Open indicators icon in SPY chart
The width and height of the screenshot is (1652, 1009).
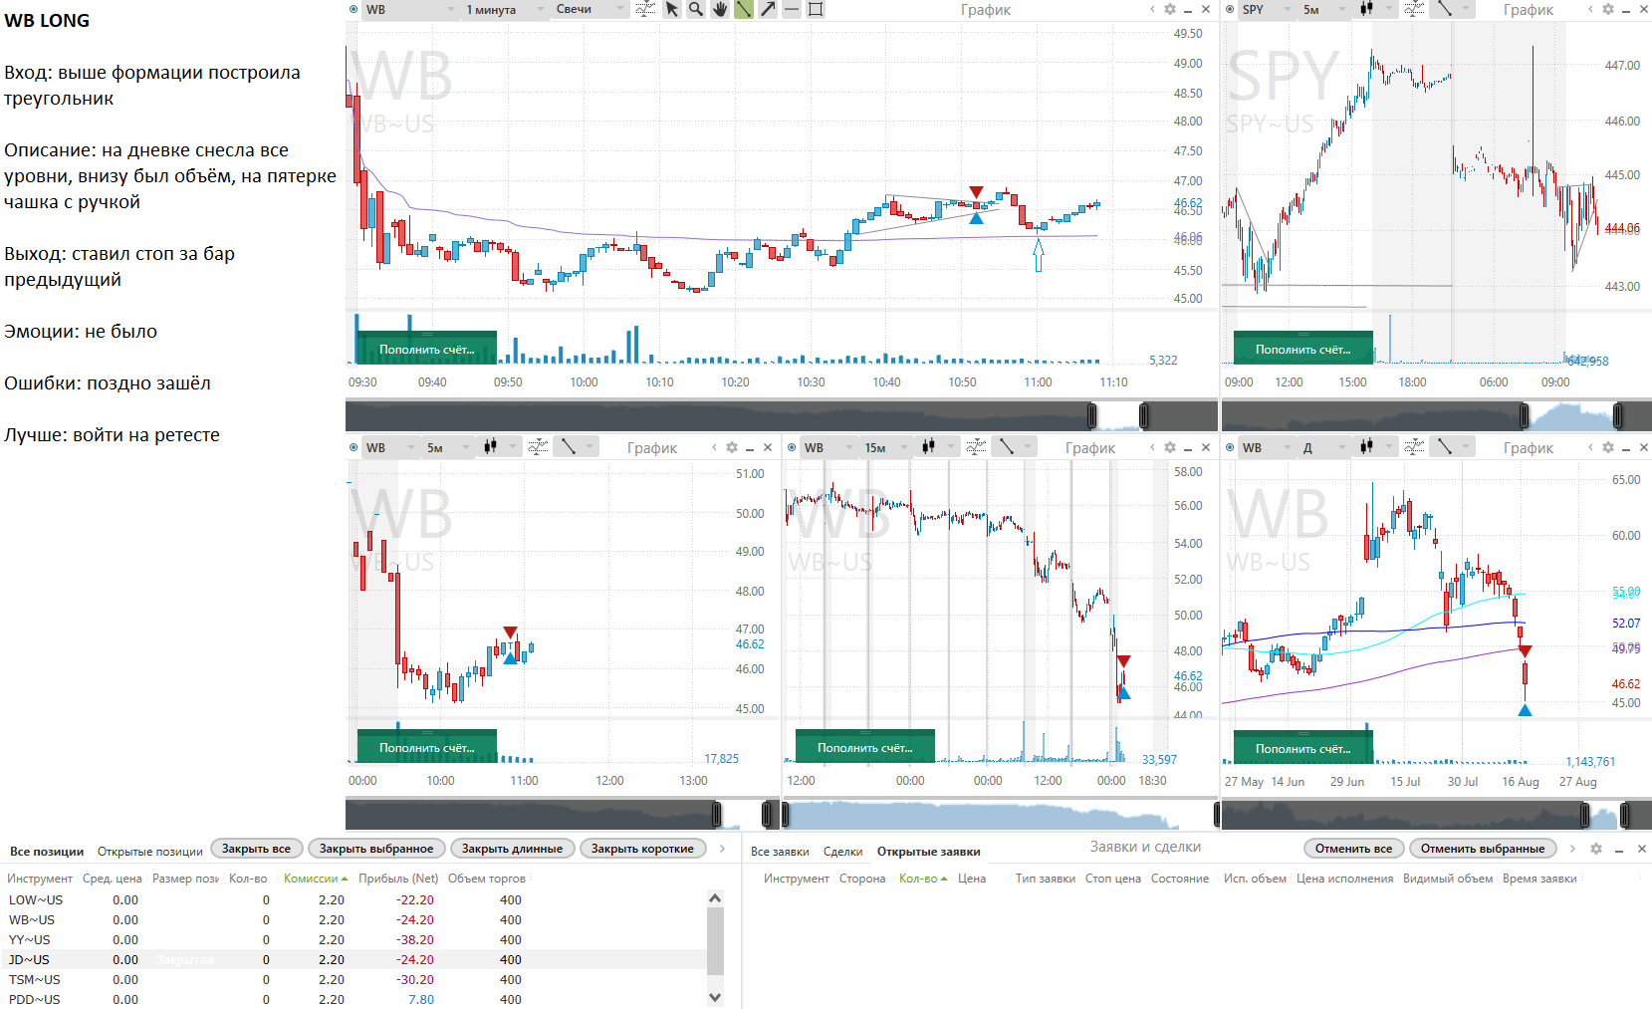click(x=1414, y=9)
